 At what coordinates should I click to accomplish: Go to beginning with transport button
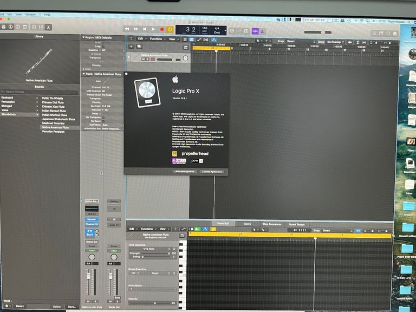click(144, 29)
